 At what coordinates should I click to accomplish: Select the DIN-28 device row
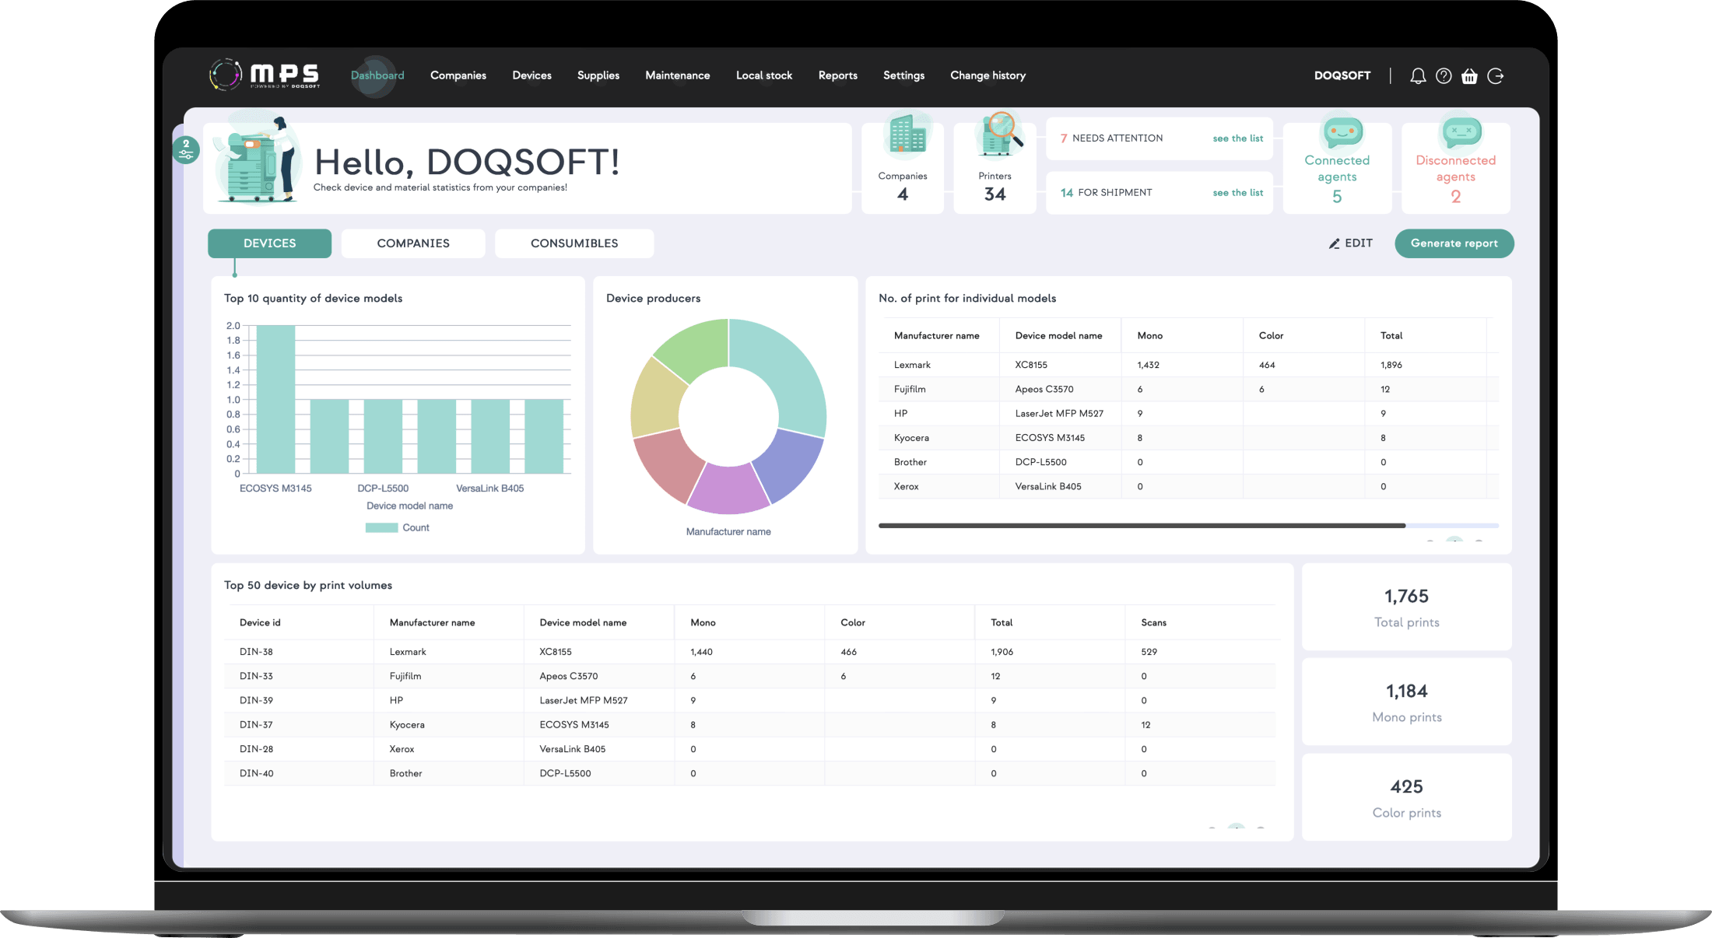tap(749, 749)
